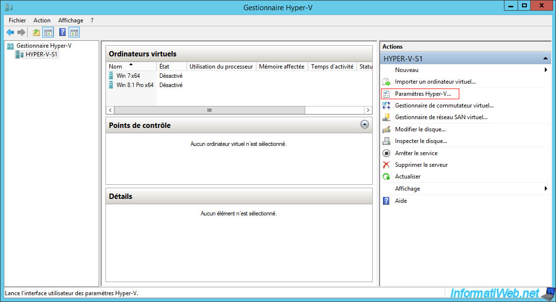
Task: Click the Forward arrow toolbar icon
Action: 22,33
